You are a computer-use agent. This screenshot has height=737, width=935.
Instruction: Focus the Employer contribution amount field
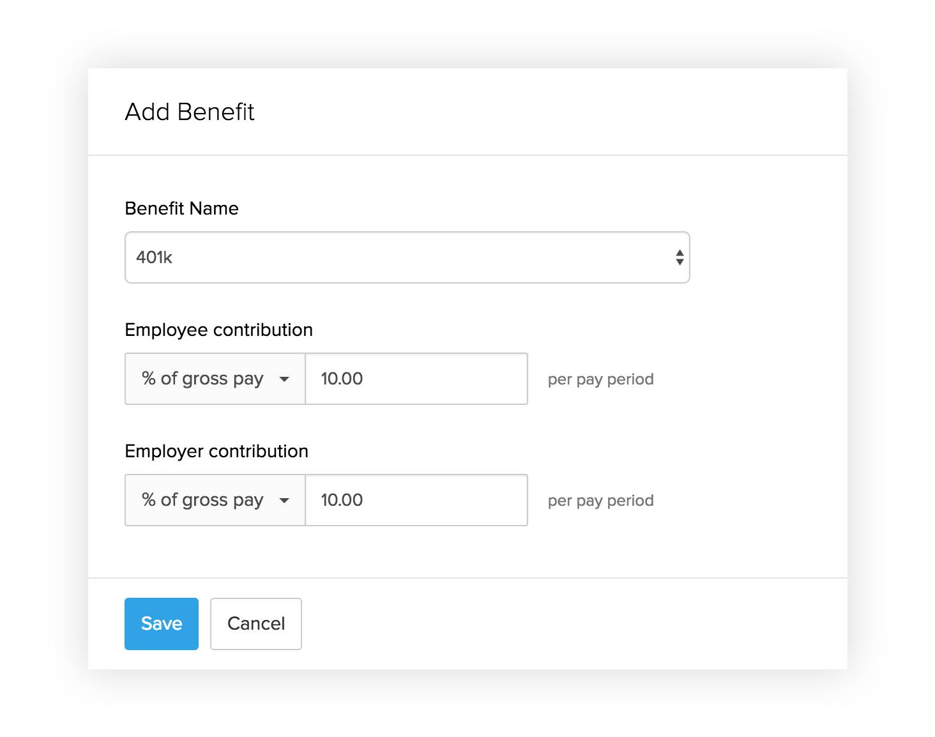(416, 500)
